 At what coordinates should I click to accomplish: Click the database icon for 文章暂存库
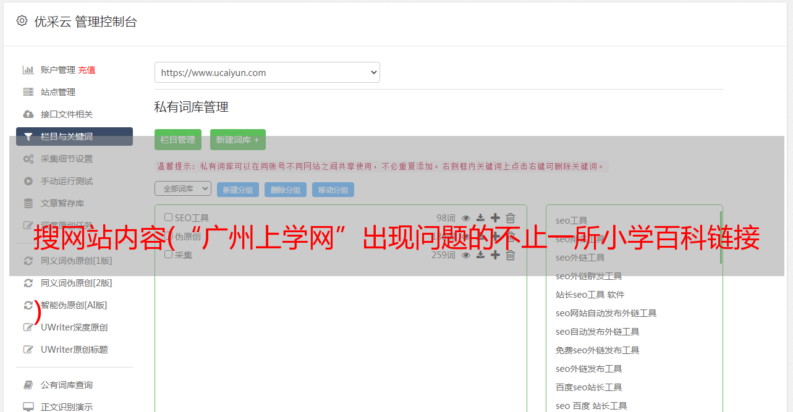[28, 203]
